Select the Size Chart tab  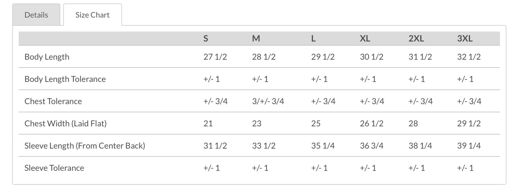pyautogui.click(x=92, y=15)
